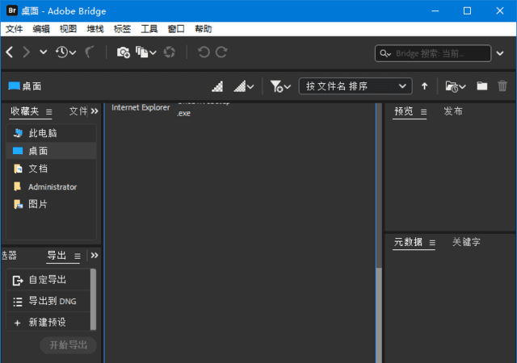Screen dimensions: 517x363
Task: Open the recent folders dropdown
Action: (x=456, y=86)
